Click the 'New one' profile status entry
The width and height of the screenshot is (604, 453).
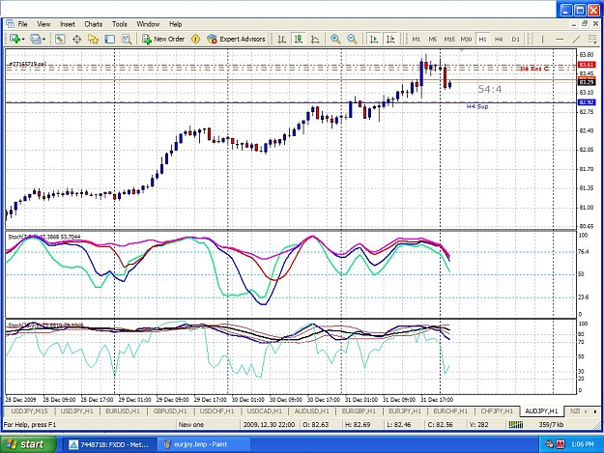pos(191,425)
